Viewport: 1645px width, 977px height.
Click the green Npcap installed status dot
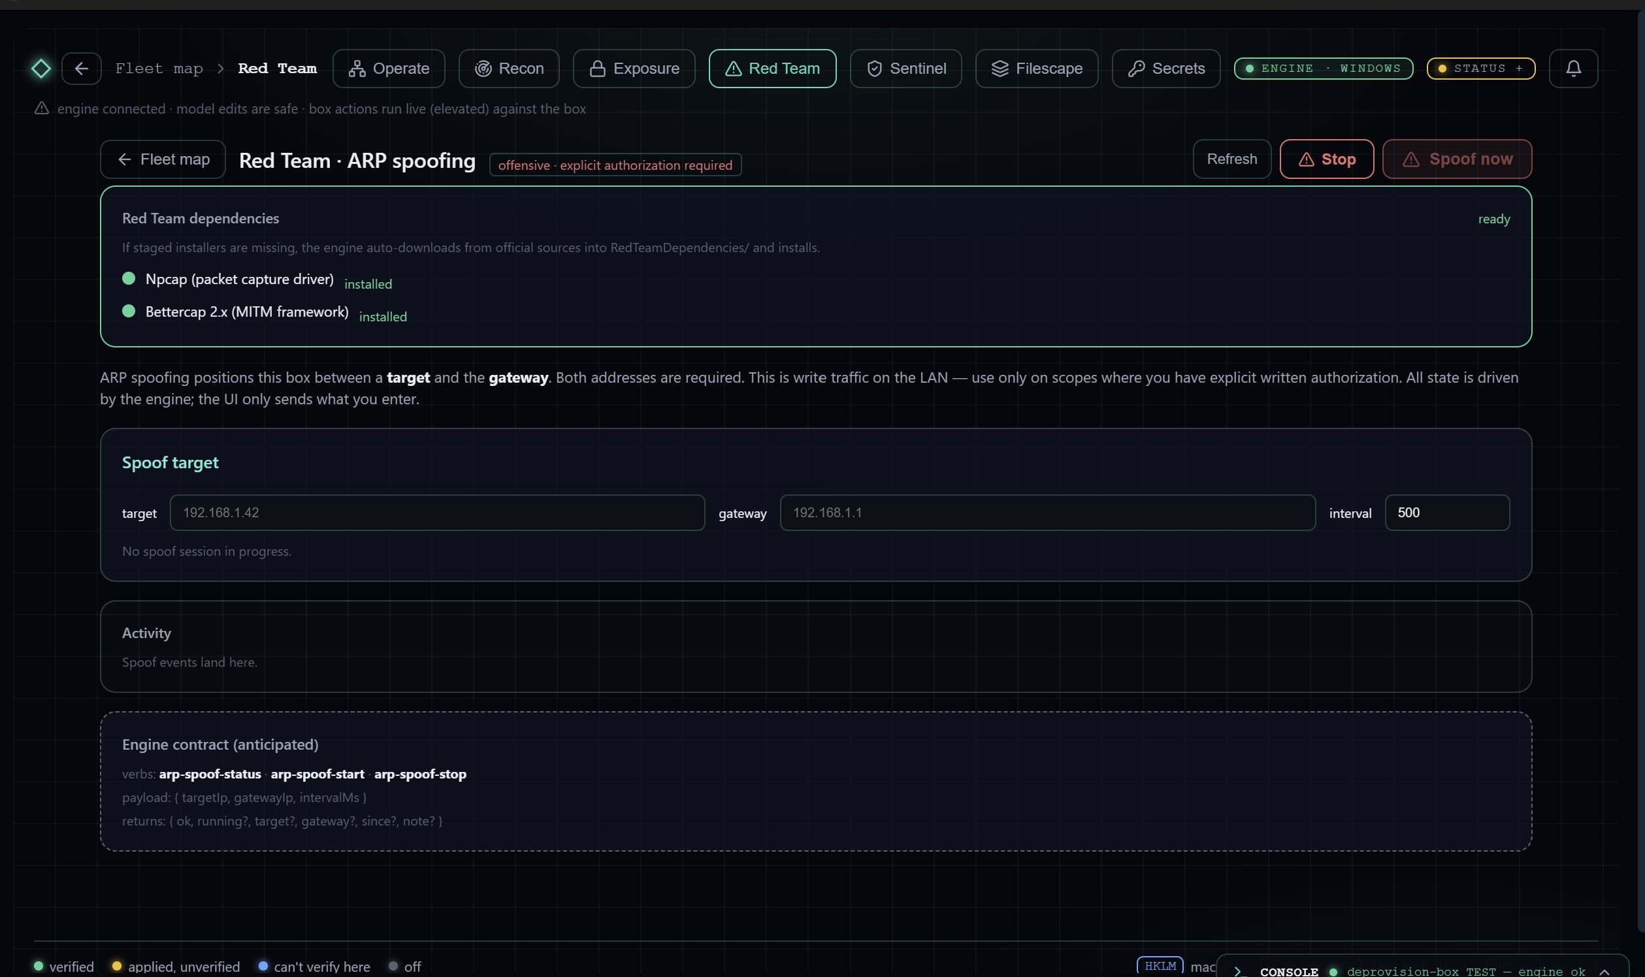click(129, 278)
